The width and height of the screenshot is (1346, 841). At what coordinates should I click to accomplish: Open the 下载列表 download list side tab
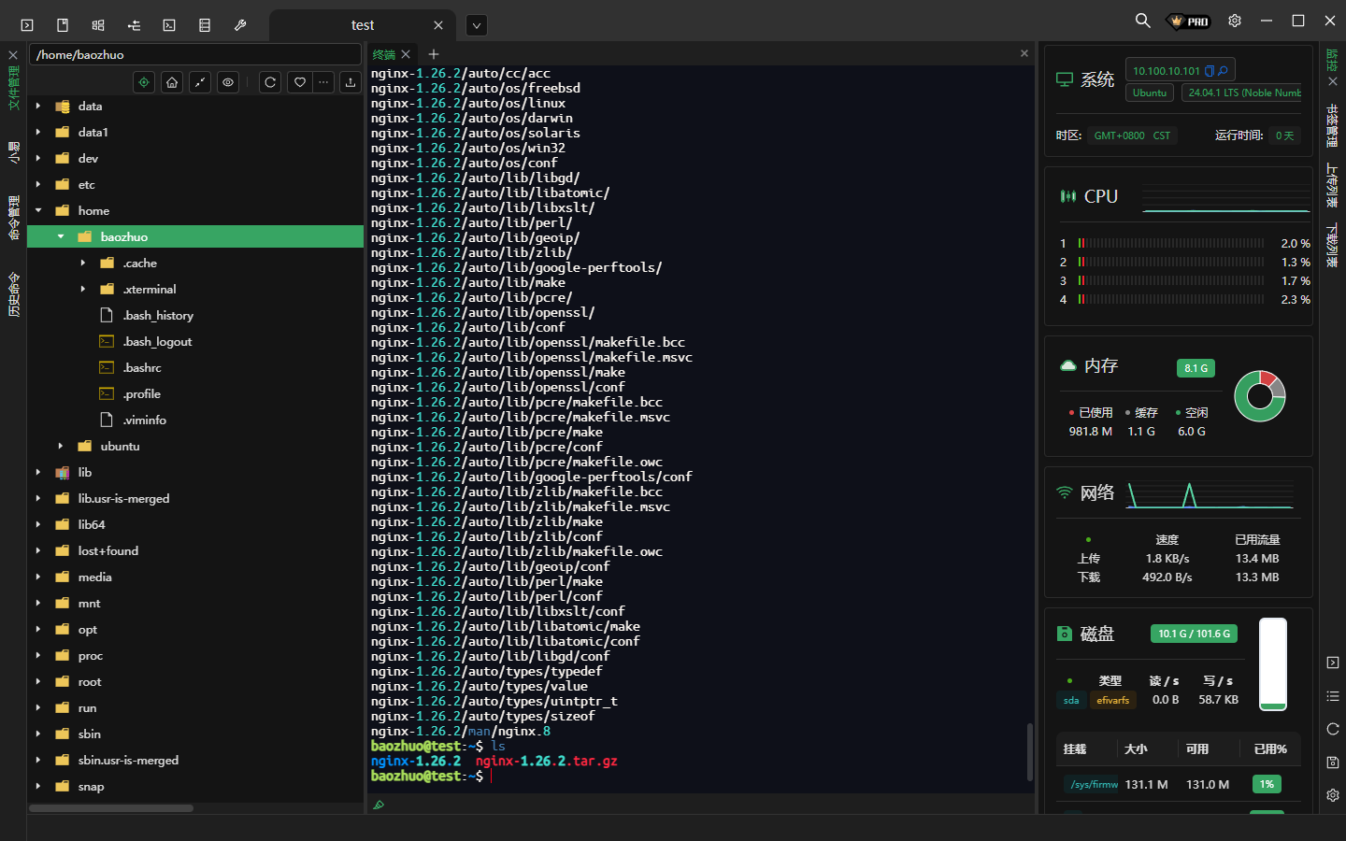point(1333,245)
